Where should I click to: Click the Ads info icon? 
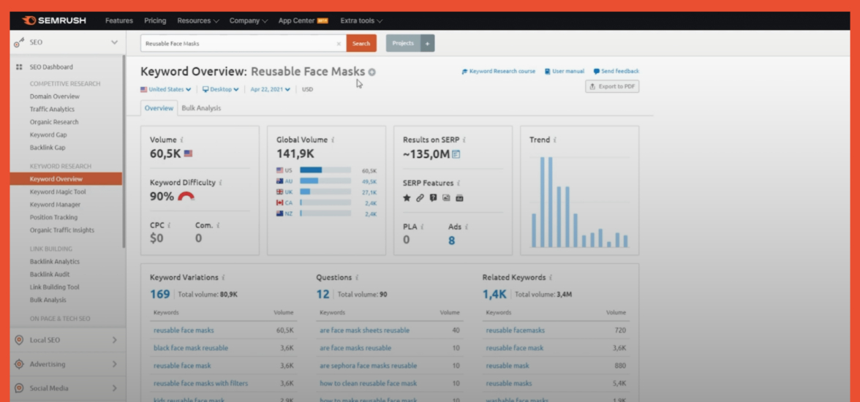point(467,226)
